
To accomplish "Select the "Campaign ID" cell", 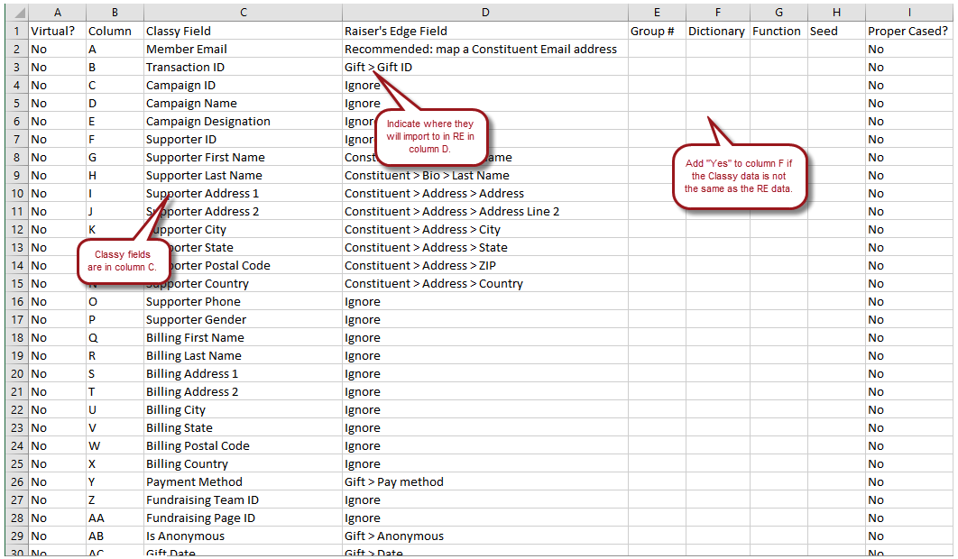I will (x=244, y=86).
